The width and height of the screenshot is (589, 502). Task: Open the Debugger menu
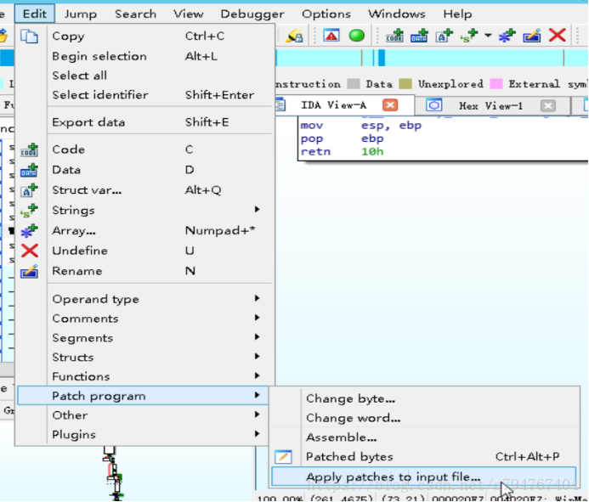252,14
